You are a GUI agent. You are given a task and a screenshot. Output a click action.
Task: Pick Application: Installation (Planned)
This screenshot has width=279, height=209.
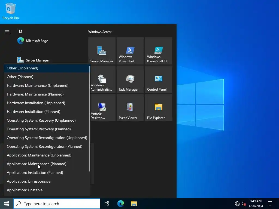[47, 173]
